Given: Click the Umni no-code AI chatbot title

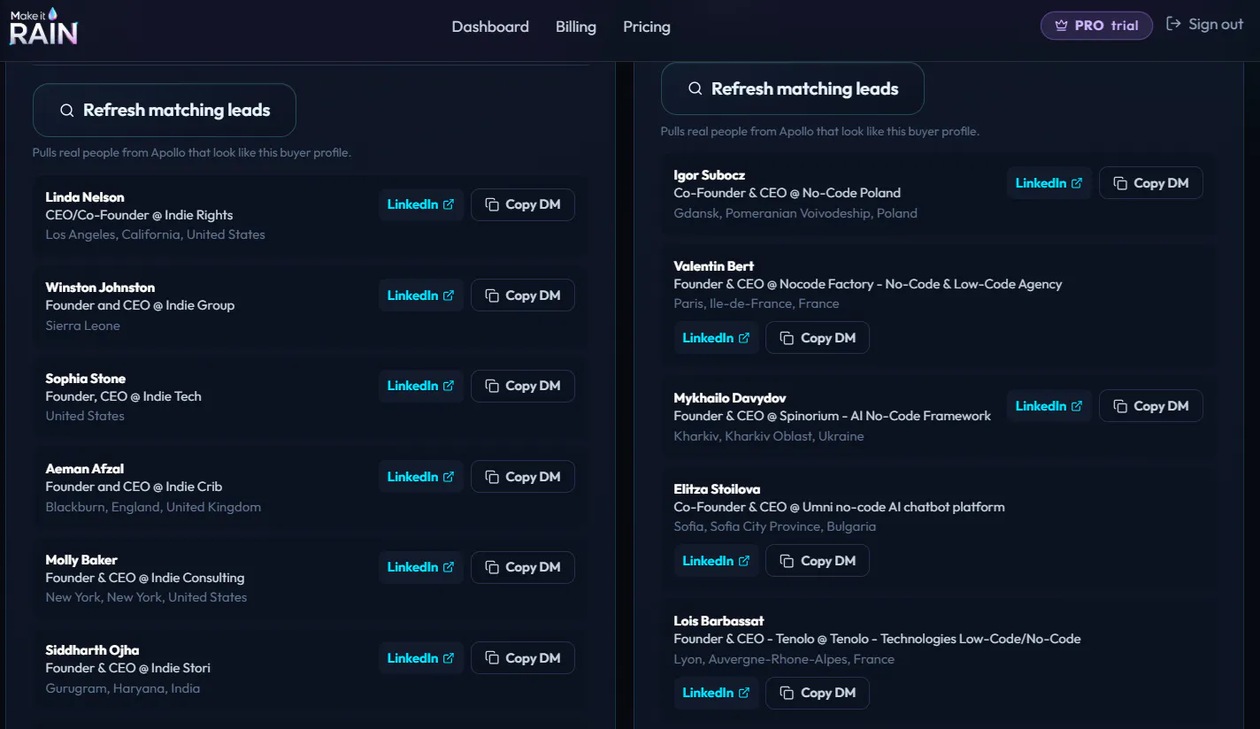Looking at the screenshot, I should [840, 507].
